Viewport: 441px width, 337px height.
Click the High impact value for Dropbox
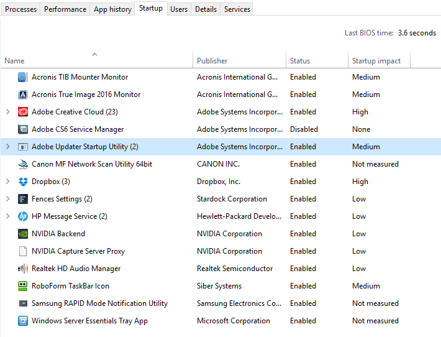pyautogui.click(x=360, y=182)
